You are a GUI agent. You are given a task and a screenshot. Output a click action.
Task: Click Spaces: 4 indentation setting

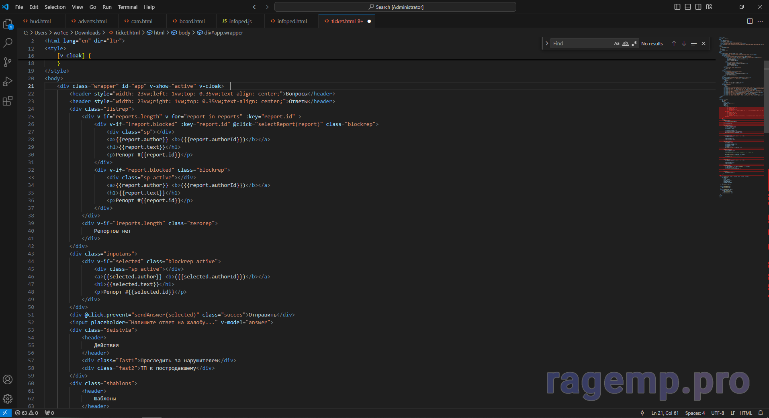(695, 413)
